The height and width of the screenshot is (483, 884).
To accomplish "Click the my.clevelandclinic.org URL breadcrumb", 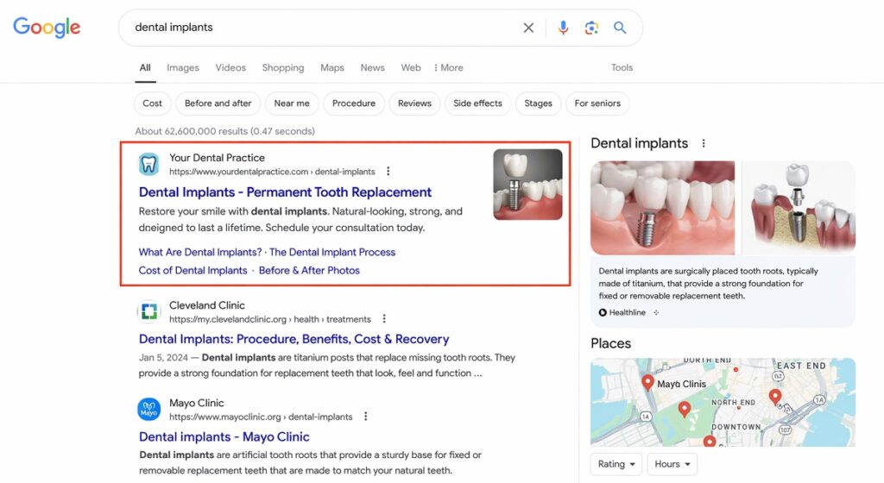I will point(270,319).
